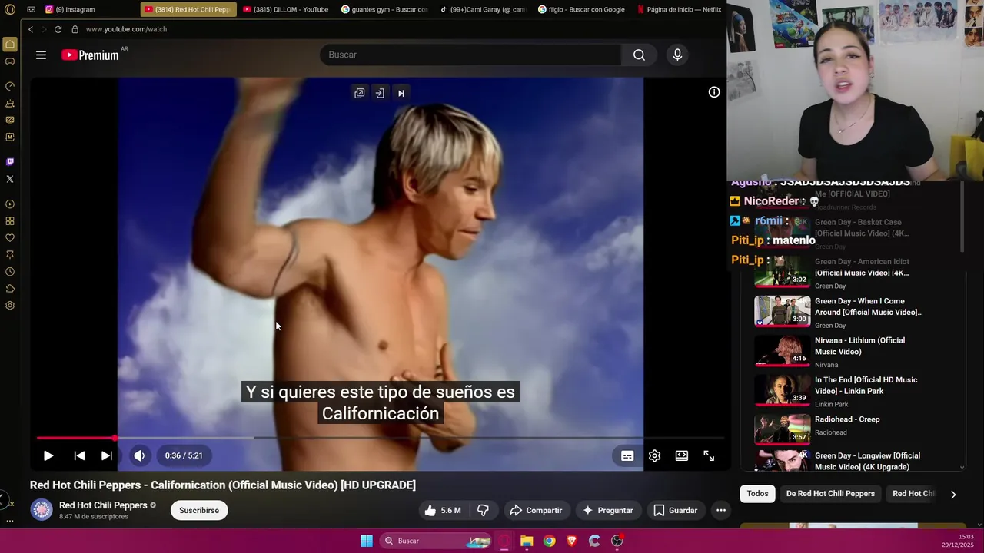Open Green Day - When I Come Around
The width and height of the screenshot is (984, 553).
tap(838, 312)
